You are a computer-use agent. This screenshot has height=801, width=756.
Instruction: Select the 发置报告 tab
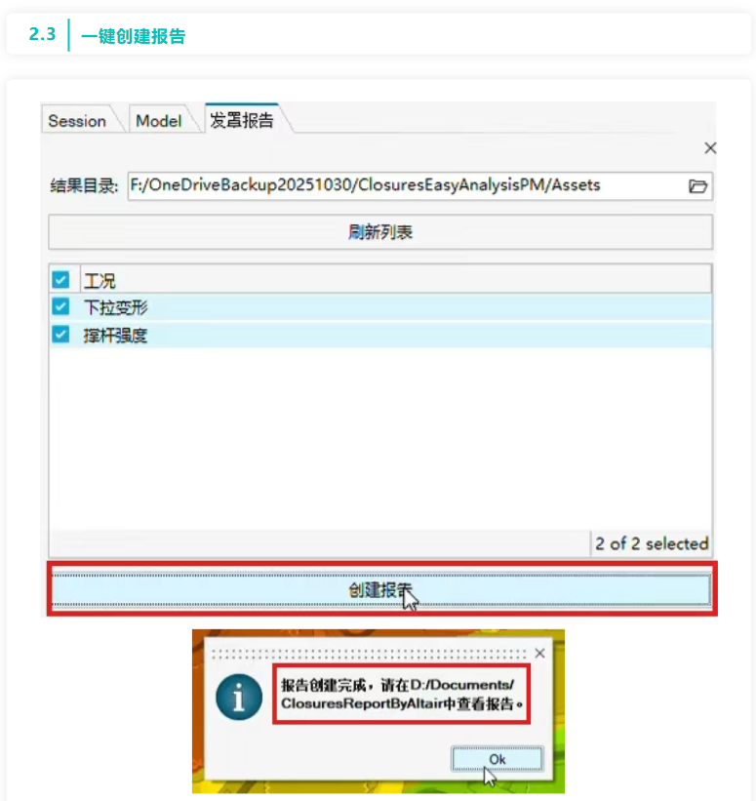[242, 120]
